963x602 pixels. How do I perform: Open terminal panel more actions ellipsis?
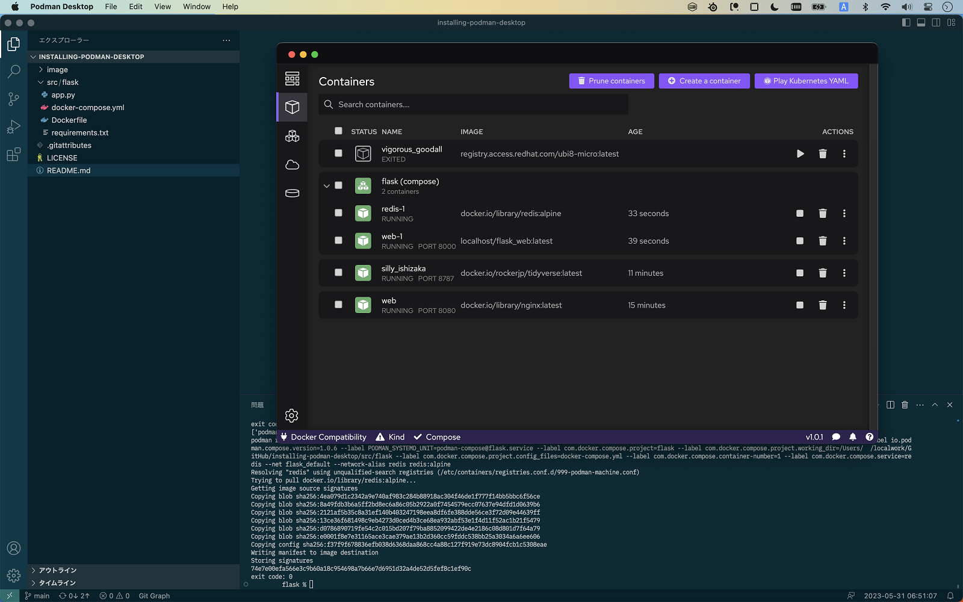pyautogui.click(x=920, y=405)
